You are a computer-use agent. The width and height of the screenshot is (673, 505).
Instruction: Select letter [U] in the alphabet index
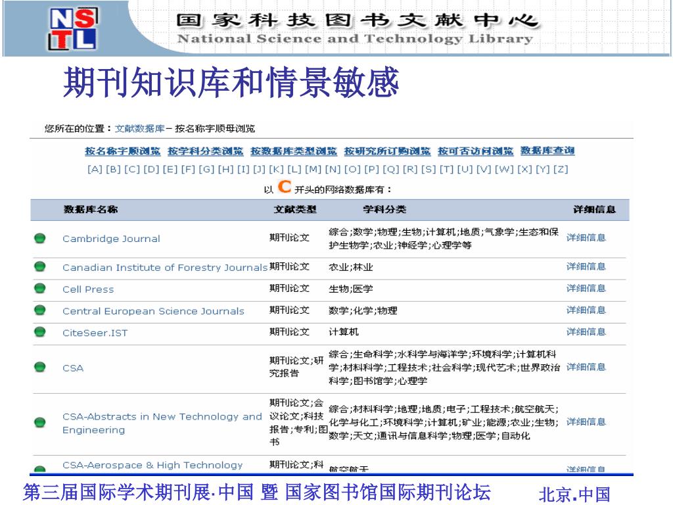[x=465, y=169]
